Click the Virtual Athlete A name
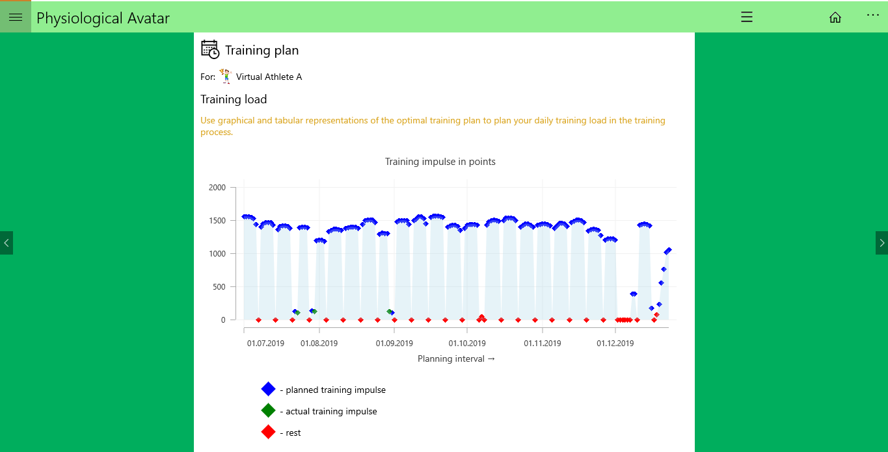Viewport: 888px width, 452px height. (269, 77)
